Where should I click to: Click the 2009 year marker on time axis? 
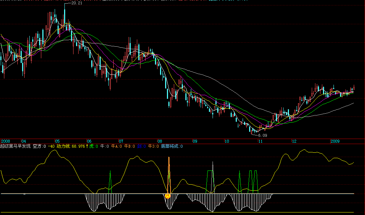[336, 141]
